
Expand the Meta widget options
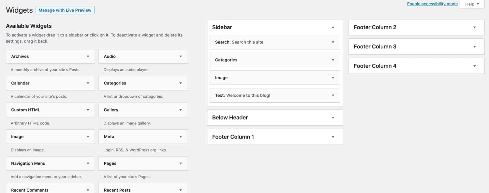click(181, 136)
